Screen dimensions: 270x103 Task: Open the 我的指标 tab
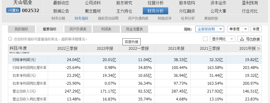pyautogui.click(x=21, y=29)
